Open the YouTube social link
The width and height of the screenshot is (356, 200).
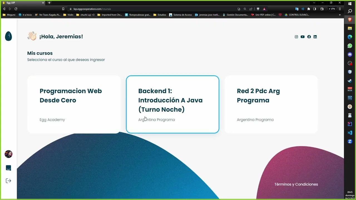click(303, 37)
